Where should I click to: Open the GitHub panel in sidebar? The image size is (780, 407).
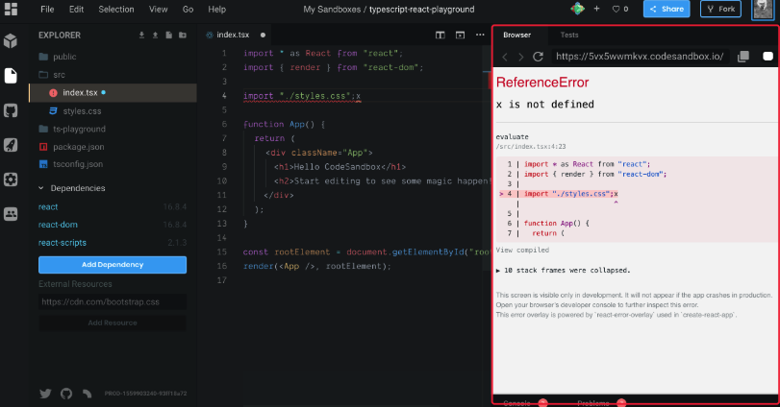pos(11,110)
